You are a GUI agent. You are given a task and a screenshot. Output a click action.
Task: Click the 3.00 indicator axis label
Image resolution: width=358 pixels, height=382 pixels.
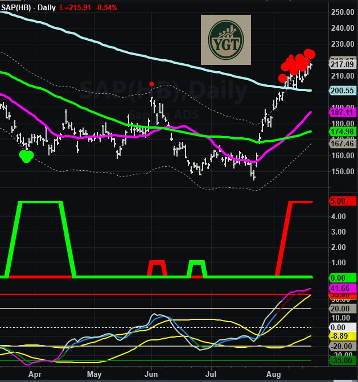[338, 232]
